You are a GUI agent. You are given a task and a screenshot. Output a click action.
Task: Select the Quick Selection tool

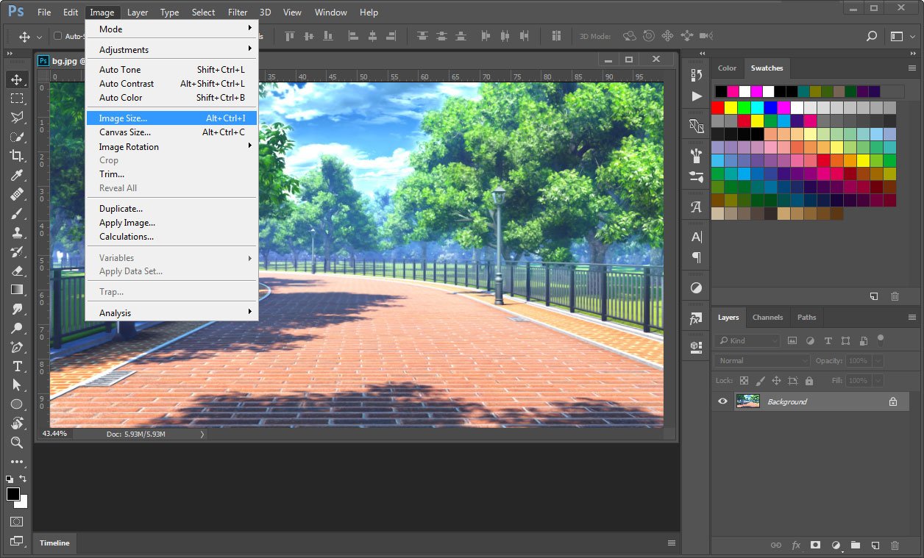pyautogui.click(x=16, y=137)
